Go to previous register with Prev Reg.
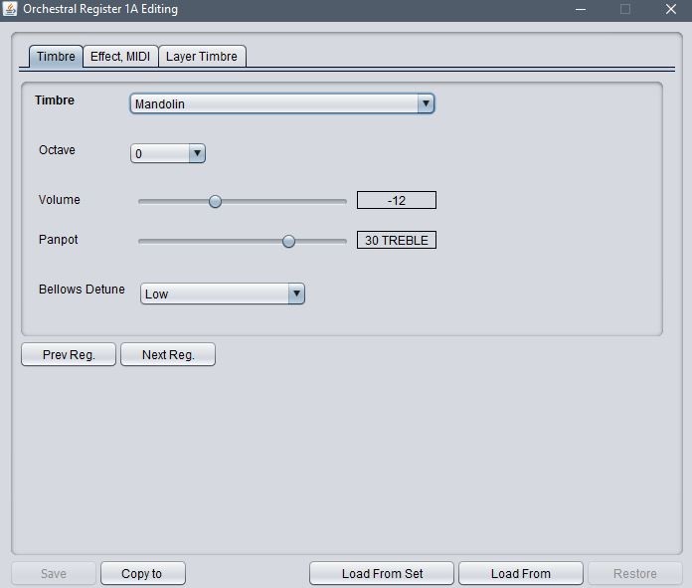 tap(69, 355)
